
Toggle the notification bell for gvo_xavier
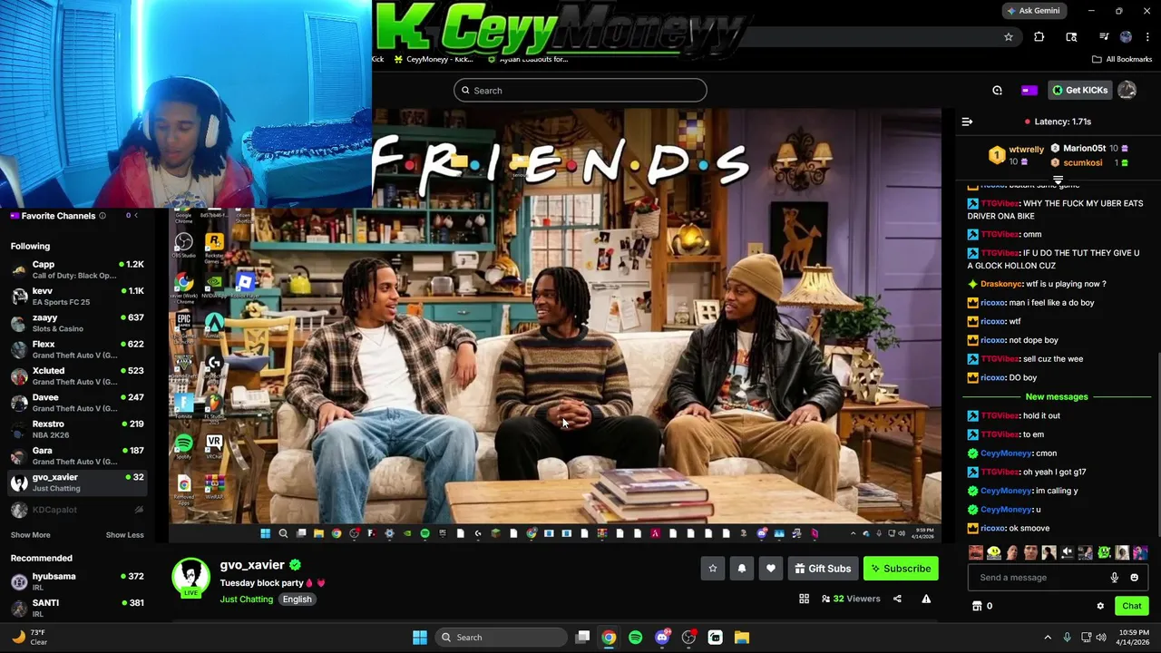point(742,569)
